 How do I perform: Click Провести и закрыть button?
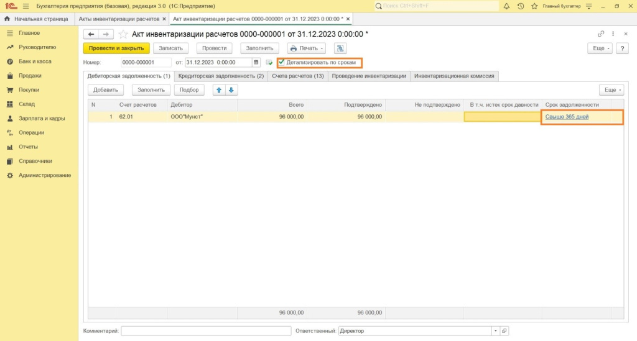[116, 48]
